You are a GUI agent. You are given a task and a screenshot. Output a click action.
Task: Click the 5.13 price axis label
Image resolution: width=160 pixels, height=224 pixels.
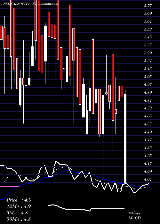148,69
